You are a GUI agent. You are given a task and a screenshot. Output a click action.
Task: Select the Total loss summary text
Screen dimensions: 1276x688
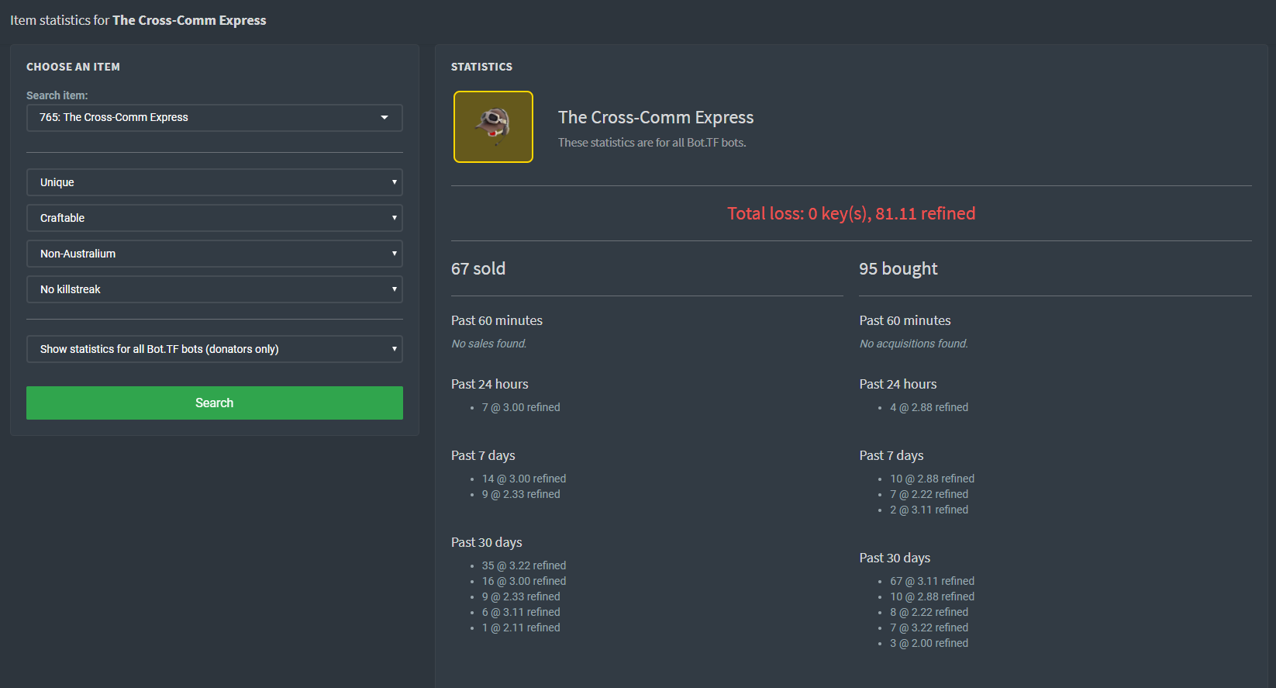851,213
